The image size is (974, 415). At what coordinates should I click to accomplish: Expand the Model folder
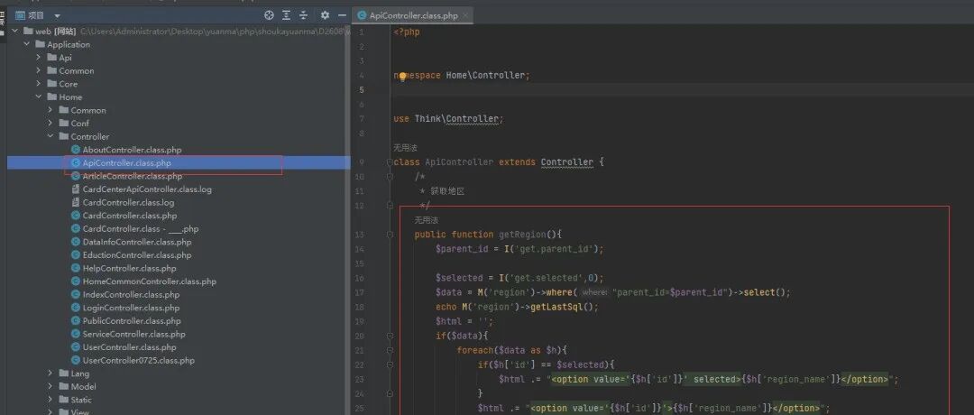coord(51,386)
